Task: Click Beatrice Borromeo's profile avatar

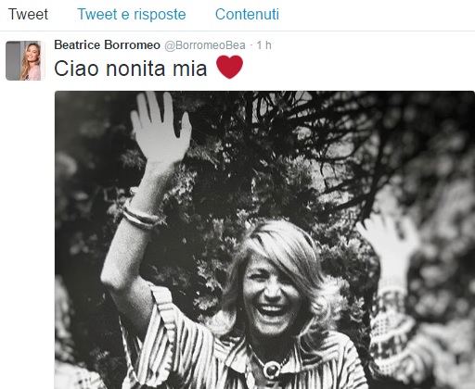Action: tap(25, 61)
